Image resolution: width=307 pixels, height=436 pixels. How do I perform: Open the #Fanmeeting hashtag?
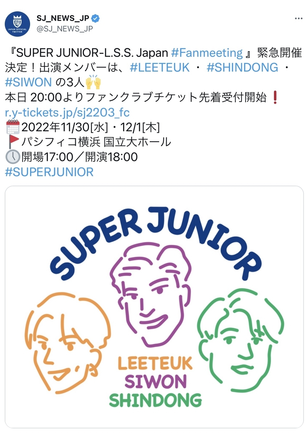[x=206, y=53]
